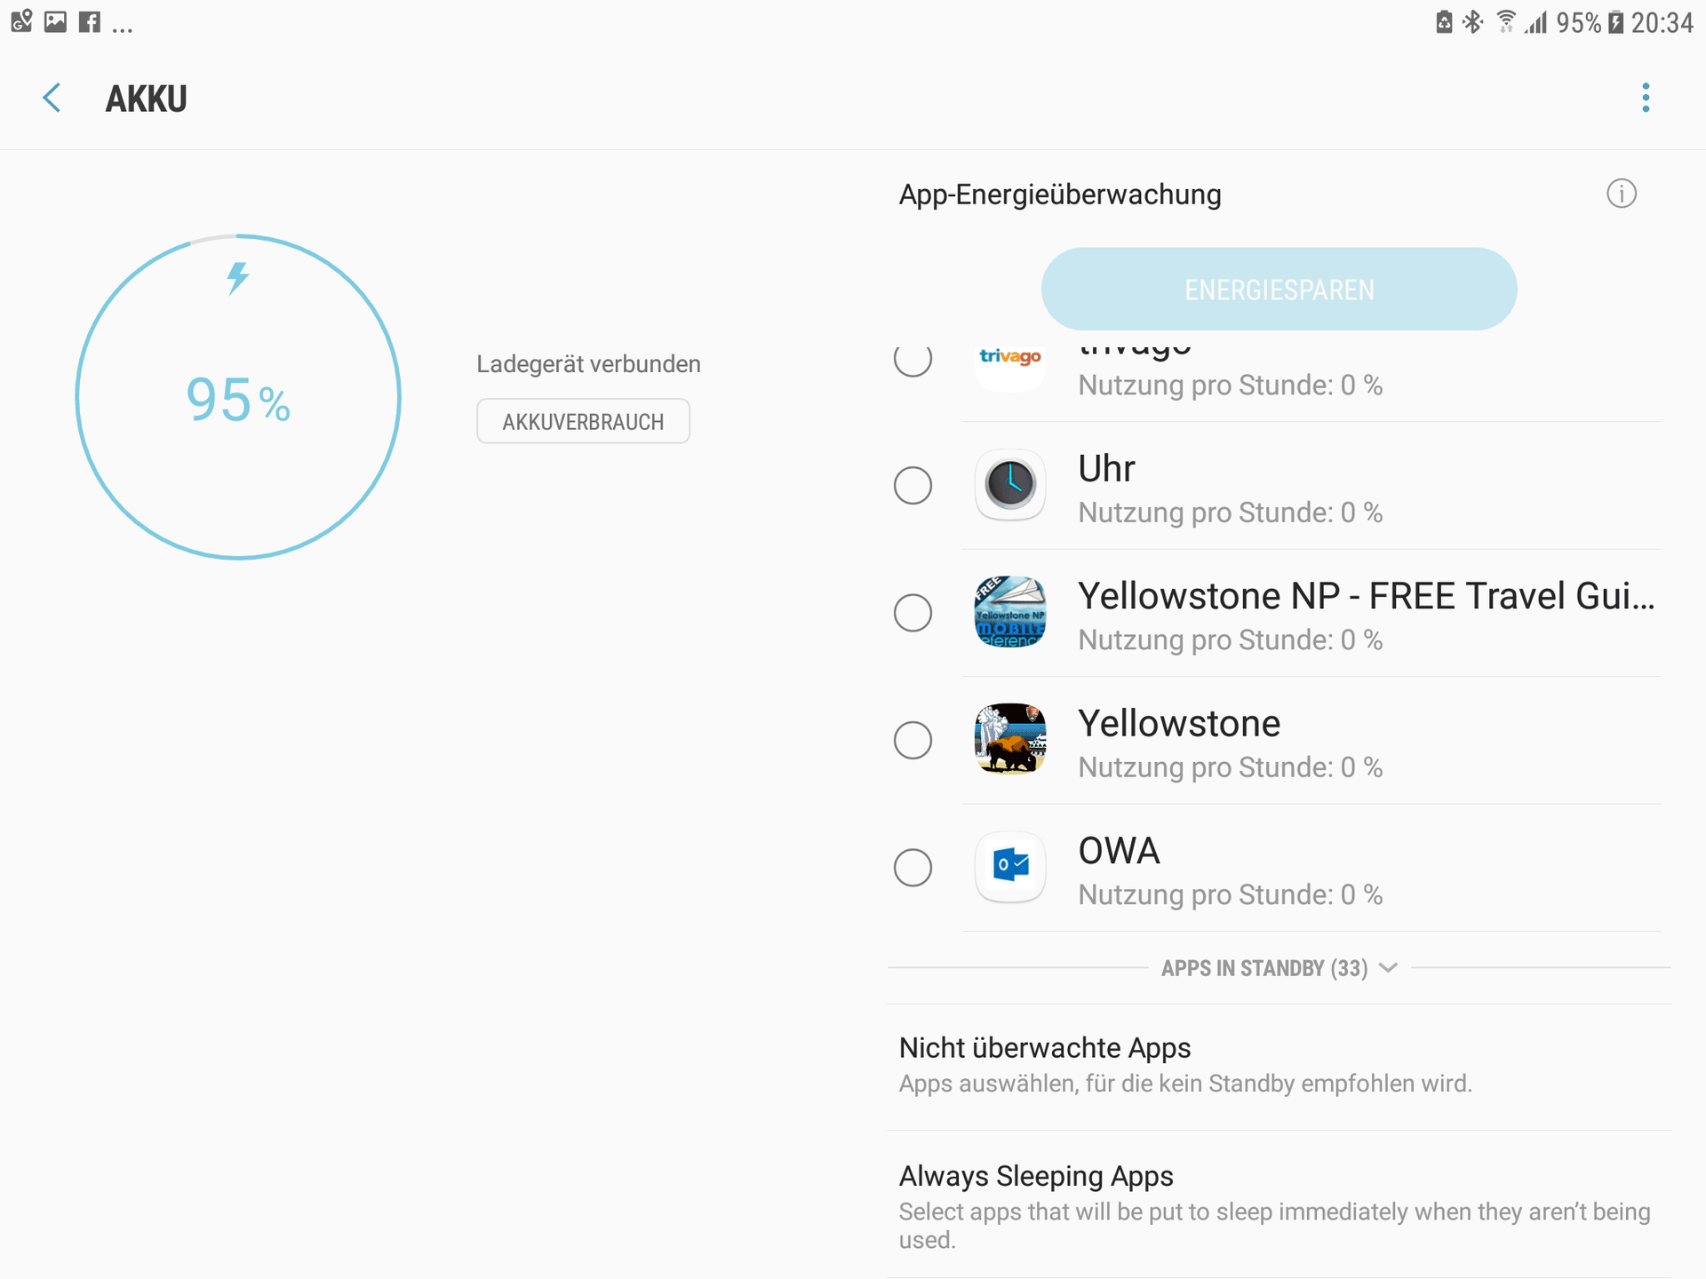
Task: Tap the Yellowstone NP Travel Guide icon
Action: (1010, 612)
